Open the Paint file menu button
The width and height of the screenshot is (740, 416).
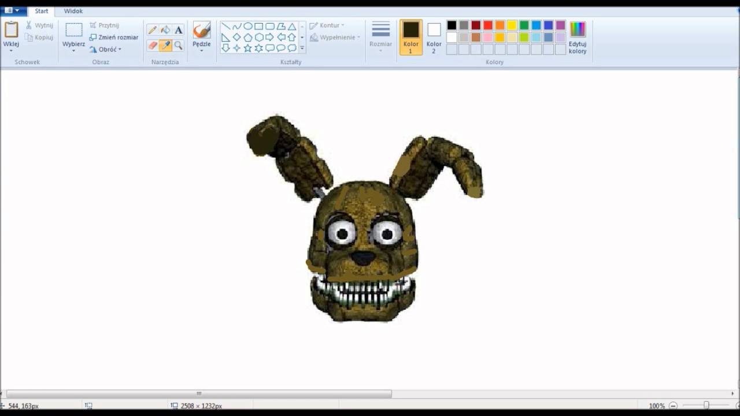point(13,10)
